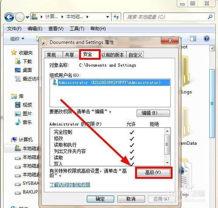Select 计算机 in the navigation pane
This screenshot has height=208, width=218.
22,140
